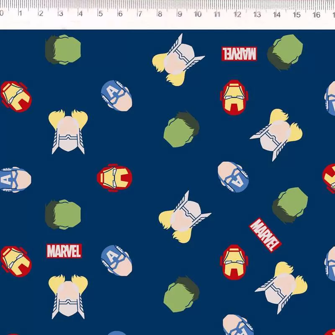The height and width of the screenshot is (335, 335).
Task: Click the number 12 on the ruler
Action: click(x=237, y=15)
